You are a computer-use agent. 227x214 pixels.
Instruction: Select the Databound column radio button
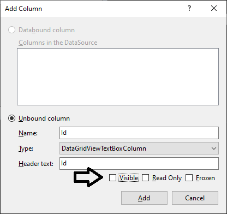(x=11, y=30)
